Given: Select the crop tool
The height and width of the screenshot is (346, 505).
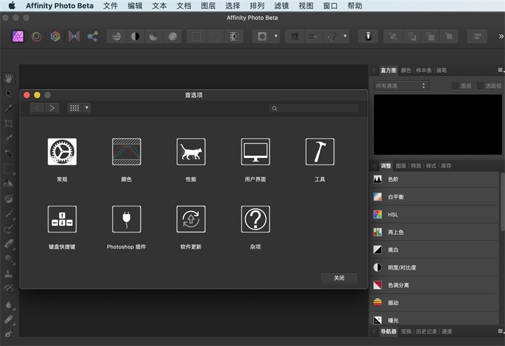Looking at the screenshot, I should tap(9, 123).
